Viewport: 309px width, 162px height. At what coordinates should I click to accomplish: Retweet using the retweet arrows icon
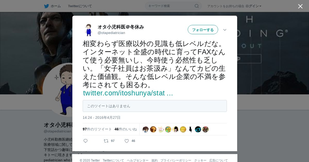[106, 141]
